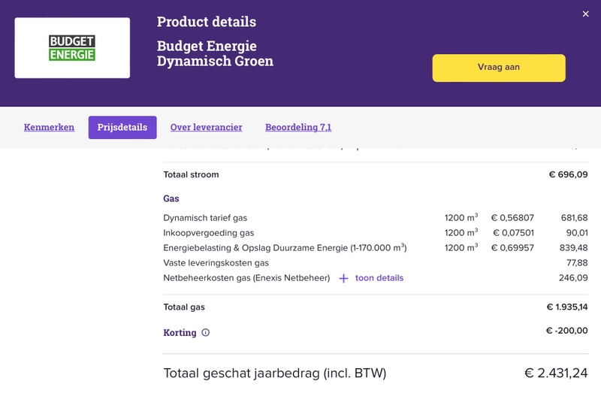Click the Totaal stroom row label
This screenshot has width=601, height=393.
pyautogui.click(x=191, y=175)
